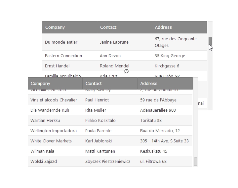The height and width of the screenshot is (188, 238).
Task: Click the upper grid's Contact column header
Action: point(125,27)
